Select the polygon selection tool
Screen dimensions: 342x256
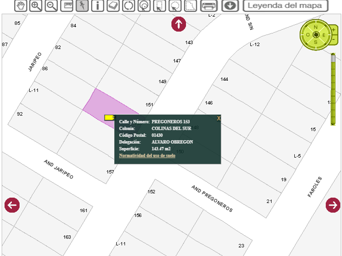coord(191,5)
